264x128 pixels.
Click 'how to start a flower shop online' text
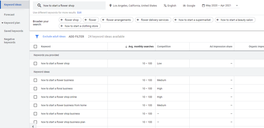(59, 97)
